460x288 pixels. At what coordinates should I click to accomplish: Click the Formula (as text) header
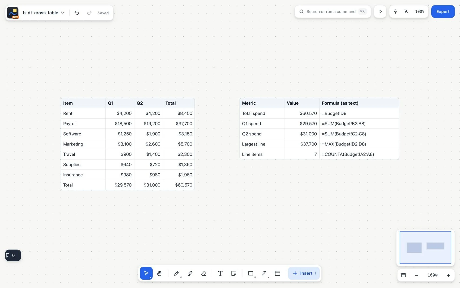359,103
